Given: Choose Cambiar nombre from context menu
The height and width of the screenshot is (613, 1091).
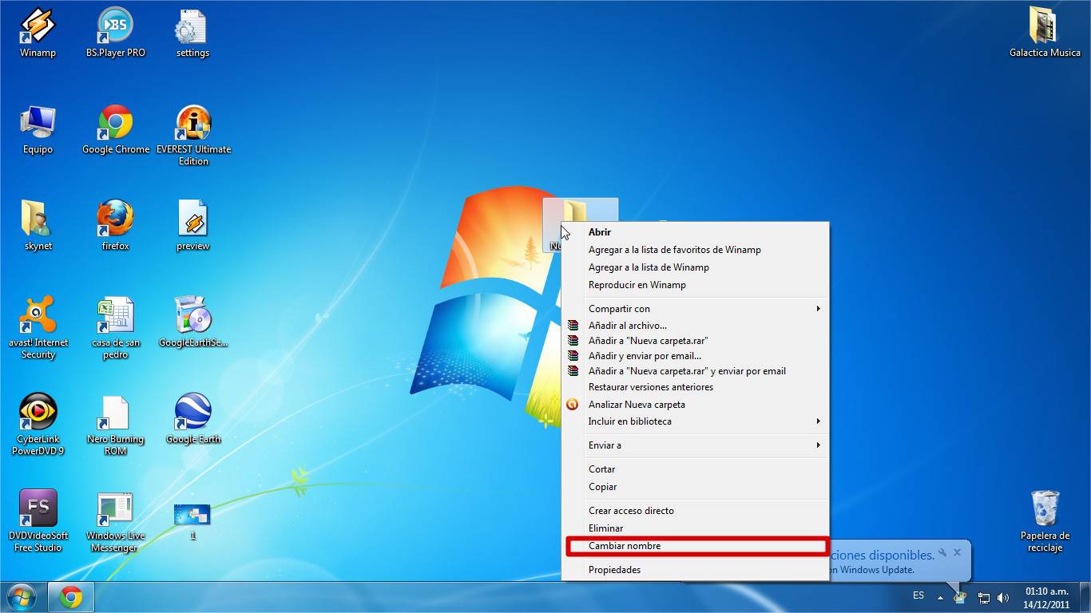Looking at the screenshot, I should click(625, 546).
